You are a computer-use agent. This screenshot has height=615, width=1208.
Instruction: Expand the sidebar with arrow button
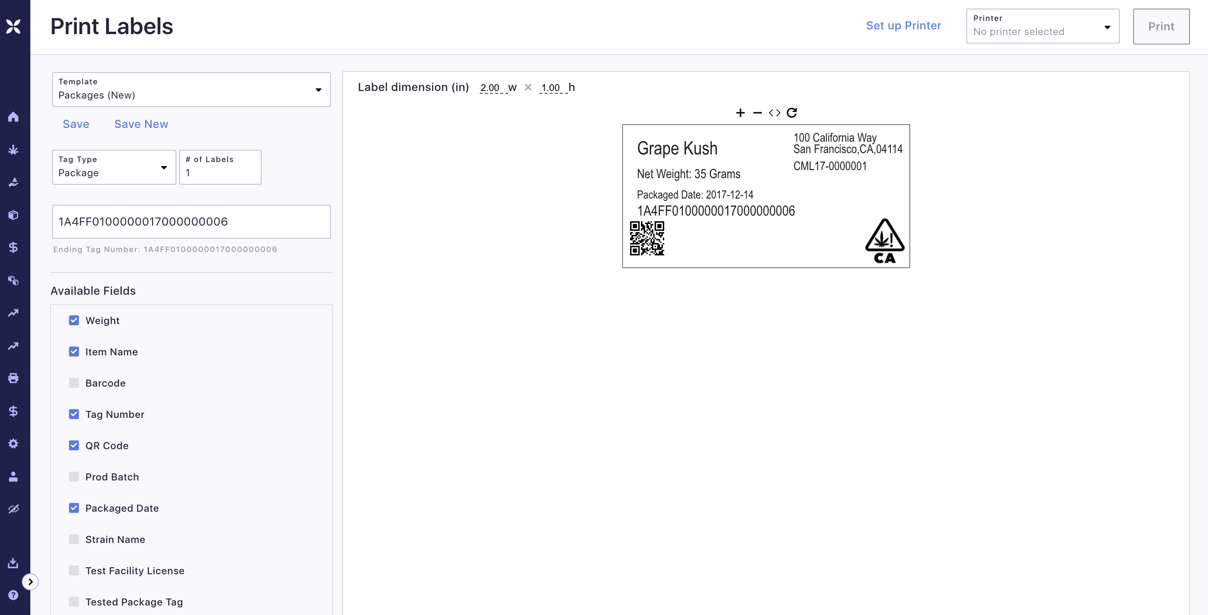30,582
